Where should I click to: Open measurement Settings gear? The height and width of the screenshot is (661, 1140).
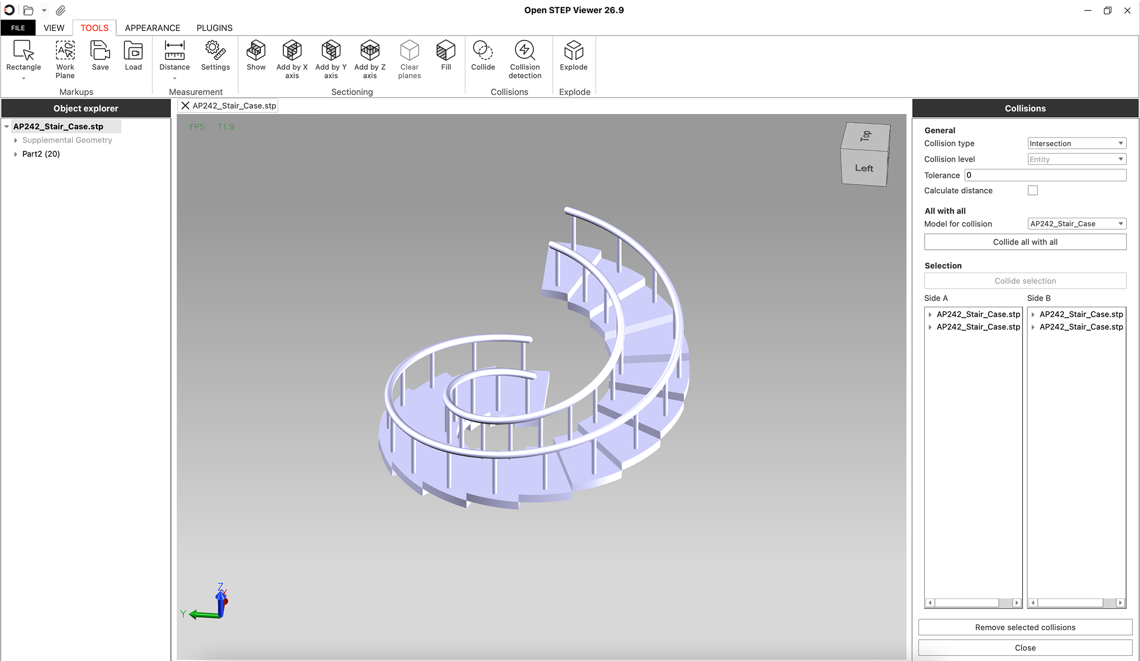tap(215, 51)
